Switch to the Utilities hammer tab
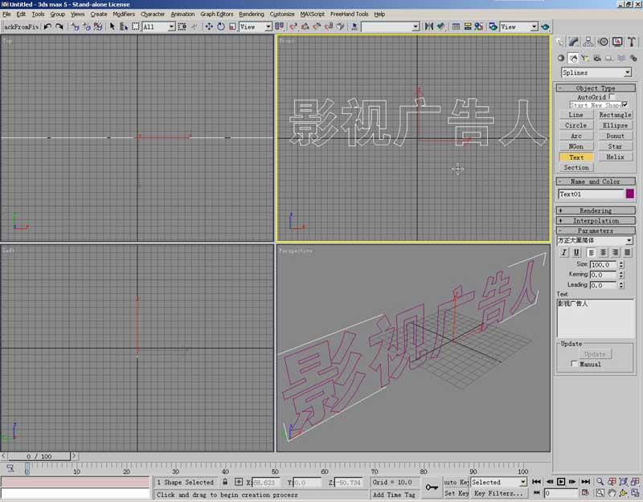 pyautogui.click(x=632, y=42)
